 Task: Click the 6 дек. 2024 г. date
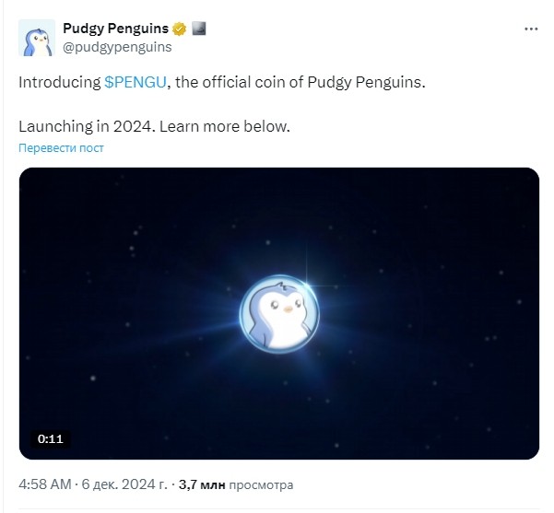pyautogui.click(x=124, y=484)
